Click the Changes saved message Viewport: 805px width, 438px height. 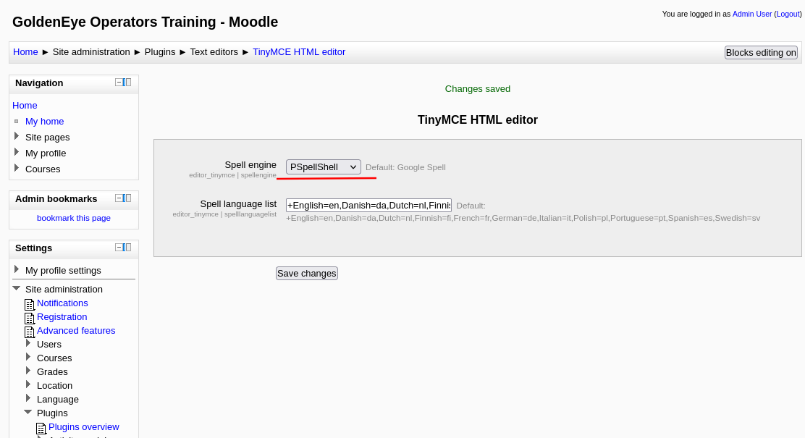pyautogui.click(x=478, y=89)
